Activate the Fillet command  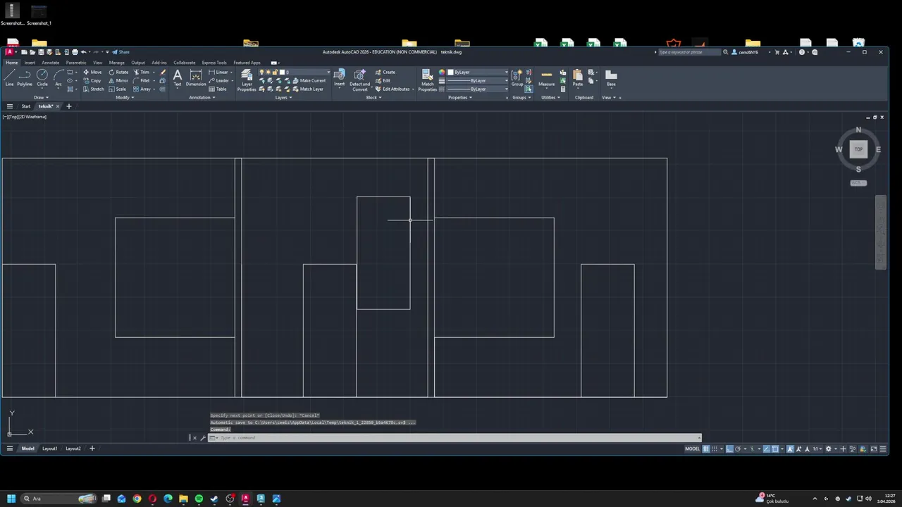[142, 80]
